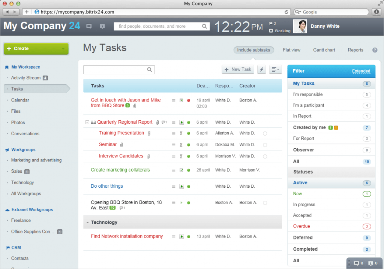Open the green Create button dropdown arrow
The width and height of the screenshot is (384, 269).
click(63, 49)
